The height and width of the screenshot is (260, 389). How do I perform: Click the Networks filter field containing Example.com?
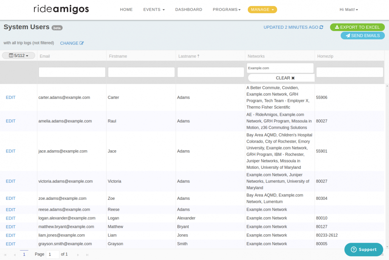coord(280,68)
